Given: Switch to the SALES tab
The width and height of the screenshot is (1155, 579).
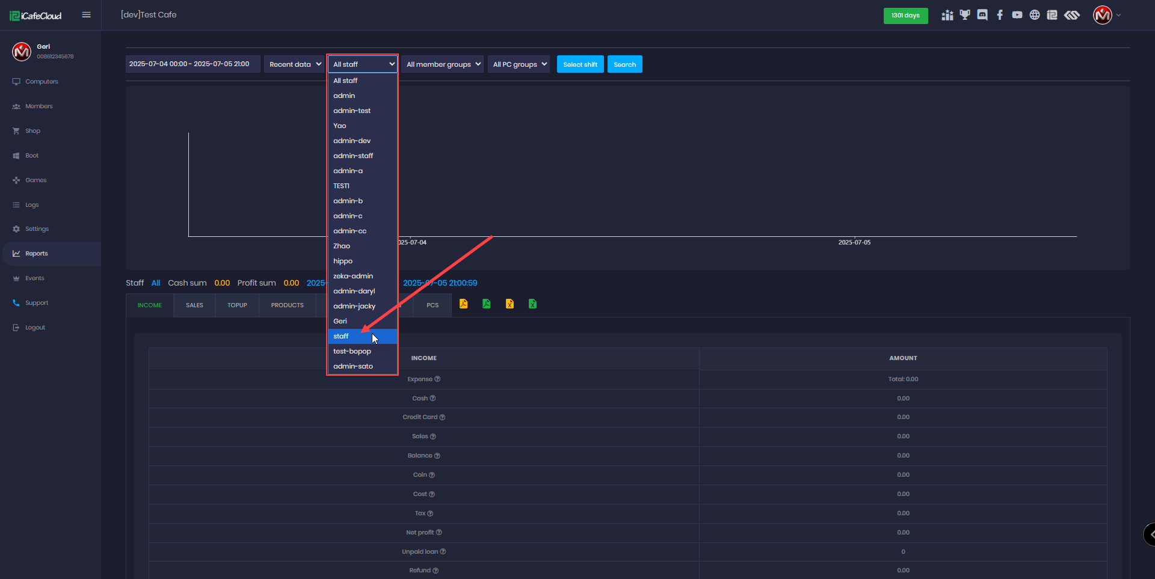Looking at the screenshot, I should (x=194, y=305).
